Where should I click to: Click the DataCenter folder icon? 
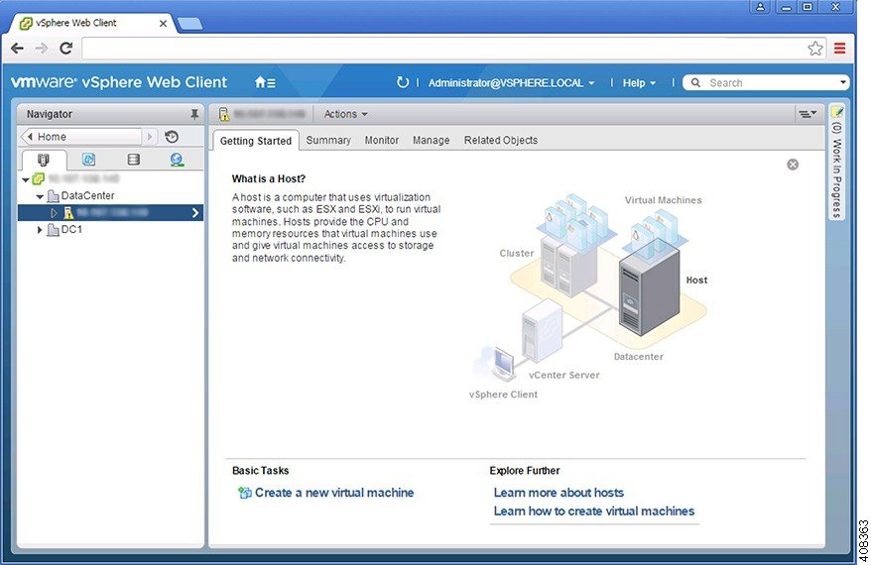coord(53,196)
